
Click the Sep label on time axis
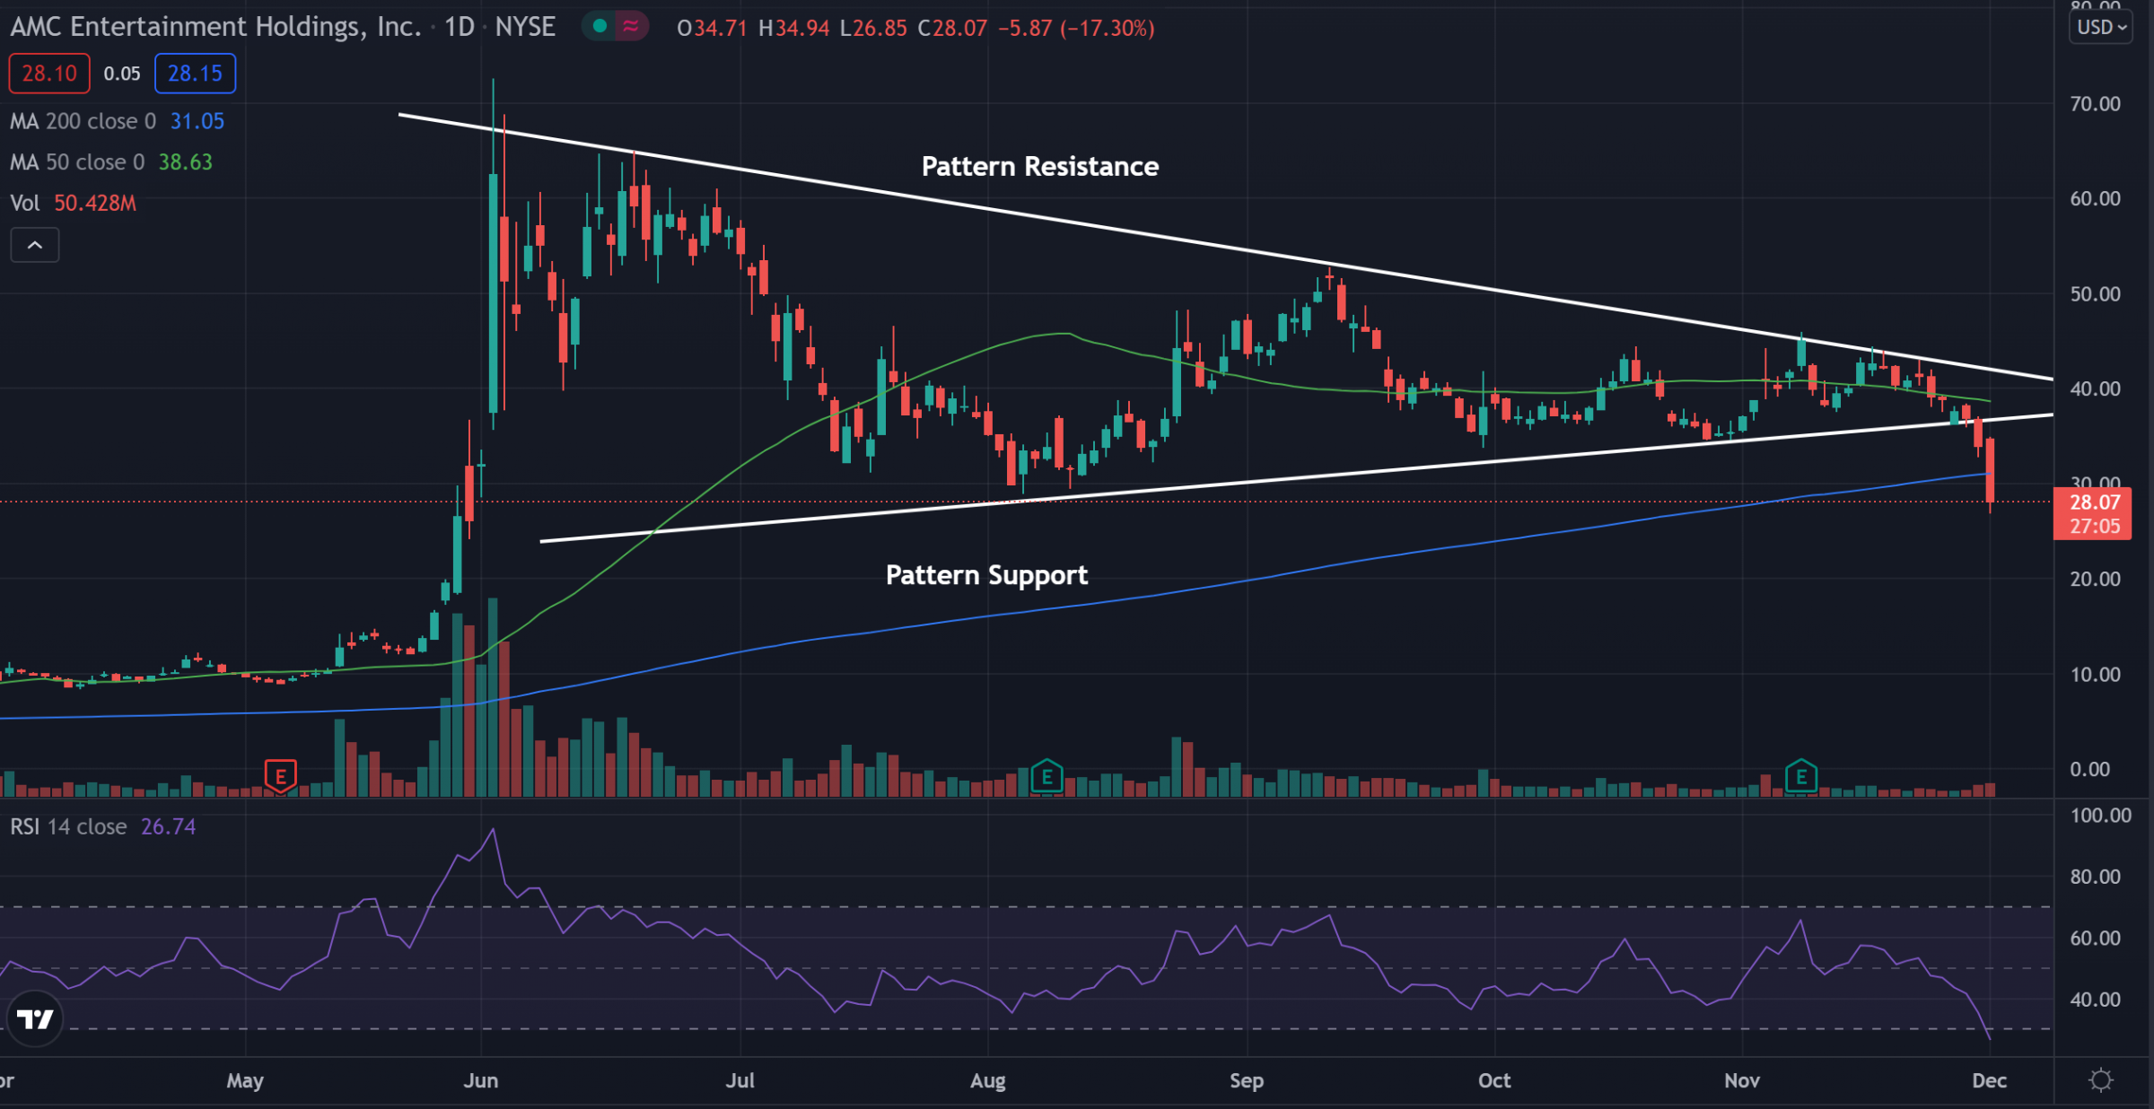coord(1247,1080)
